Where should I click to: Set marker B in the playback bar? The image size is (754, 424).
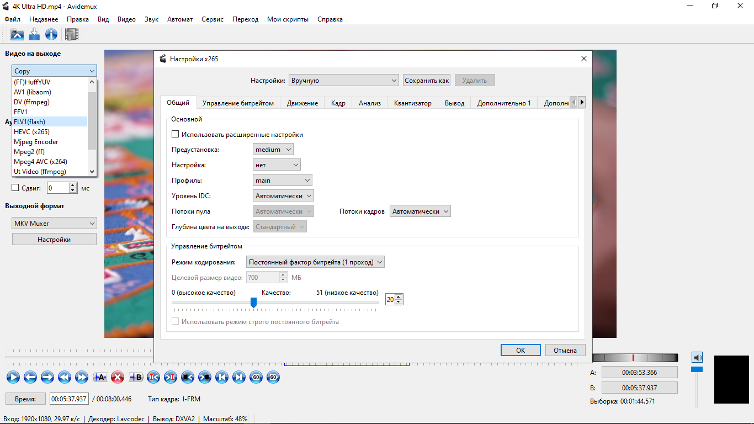(135, 378)
